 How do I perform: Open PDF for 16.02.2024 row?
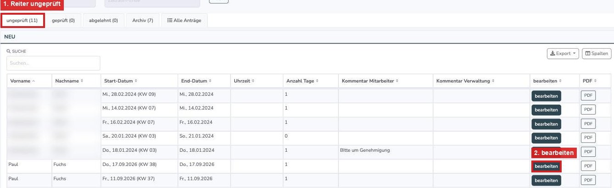tap(588, 124)
